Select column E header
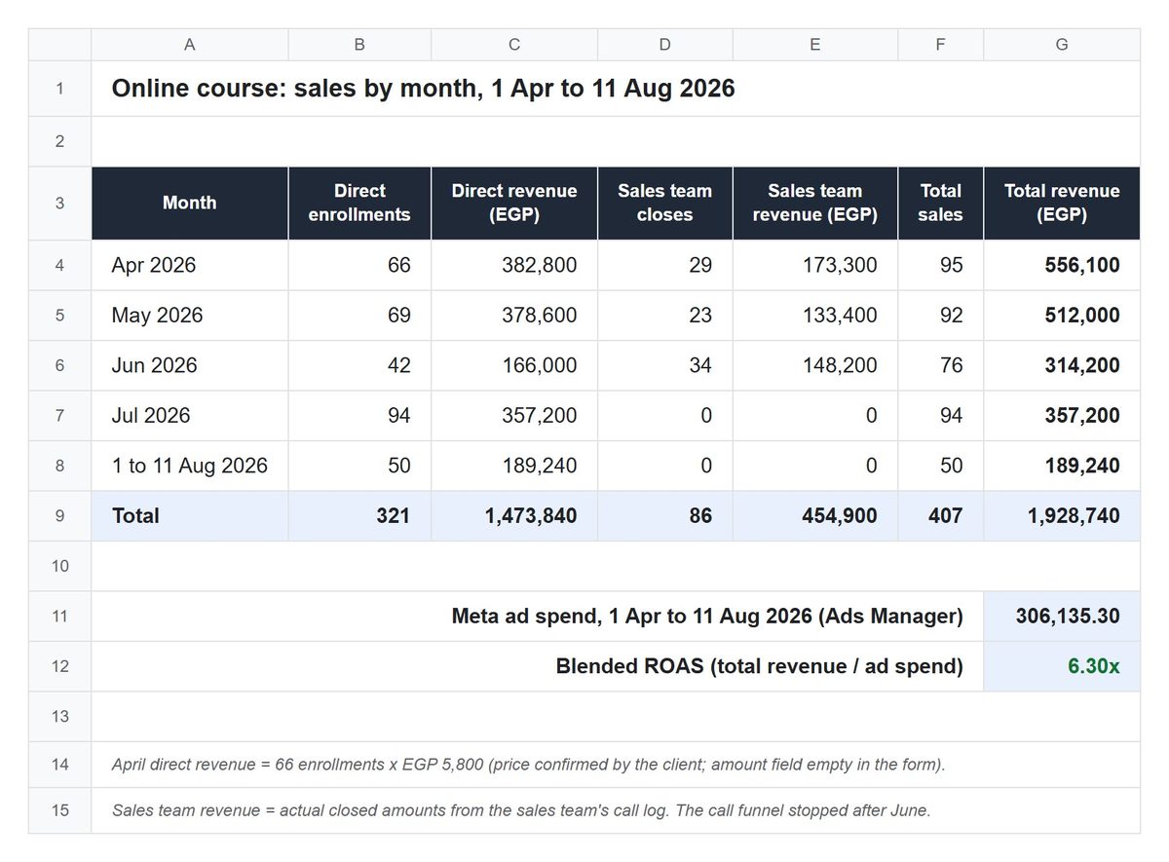The height and width of the screenshot is (862, 1169). pyautogui.click(x=815, y=45)
